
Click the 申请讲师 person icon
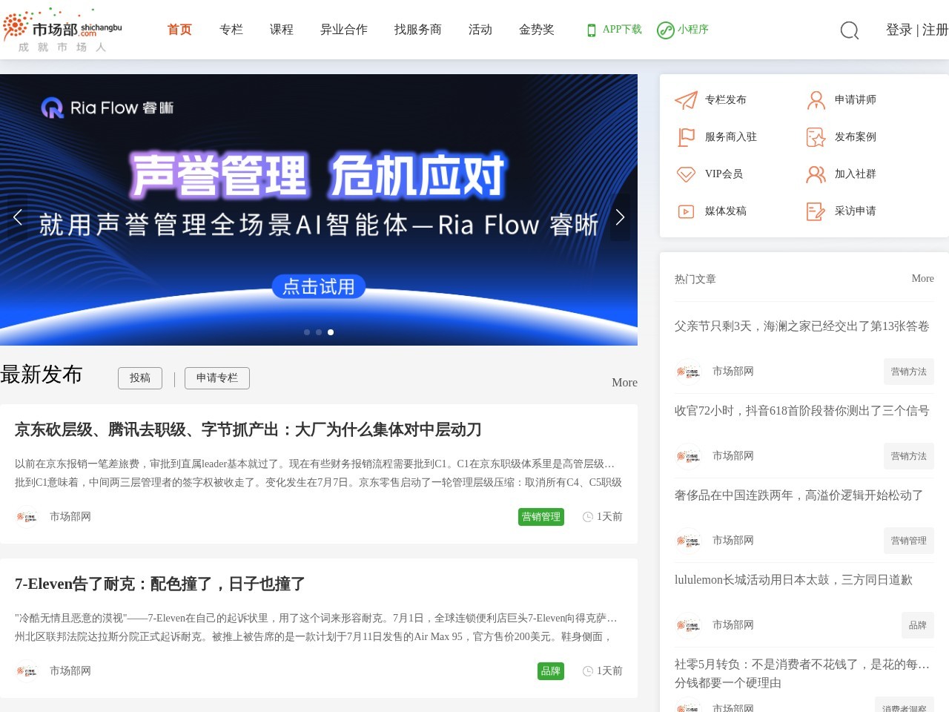tap(816, 100)
